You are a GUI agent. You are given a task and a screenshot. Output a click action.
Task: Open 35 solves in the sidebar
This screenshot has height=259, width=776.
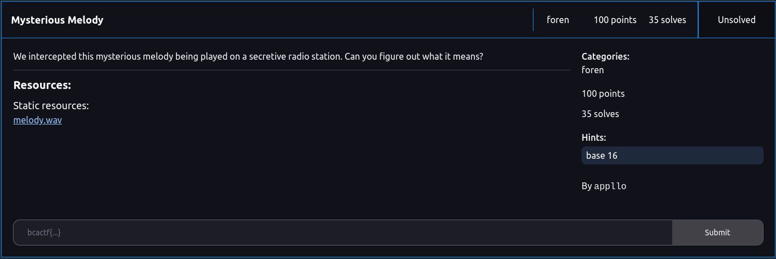[x=600, y=114]
